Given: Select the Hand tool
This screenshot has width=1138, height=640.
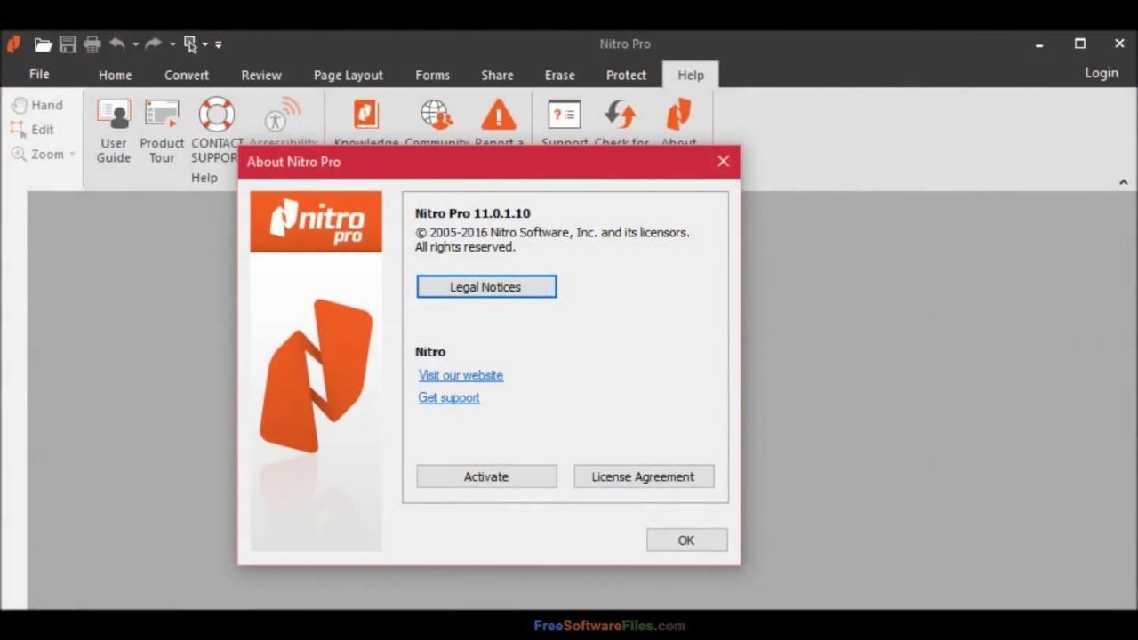Looking at the screenshot, I should click(x=36, y=105).
